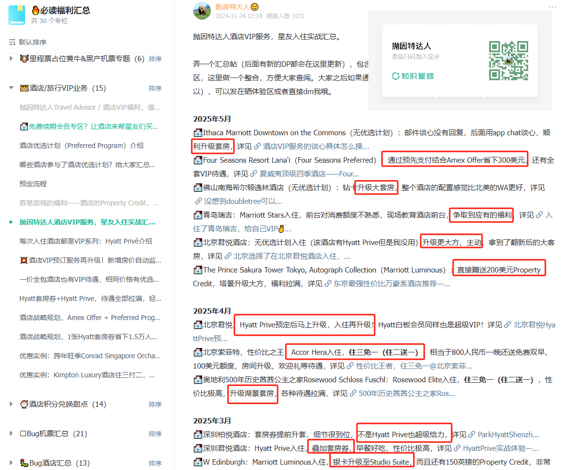The height and width of the screenshot is (470, 562).
Task: Open 1张Hyatt套房券省下1.5万 article
Action: [89, 337]
